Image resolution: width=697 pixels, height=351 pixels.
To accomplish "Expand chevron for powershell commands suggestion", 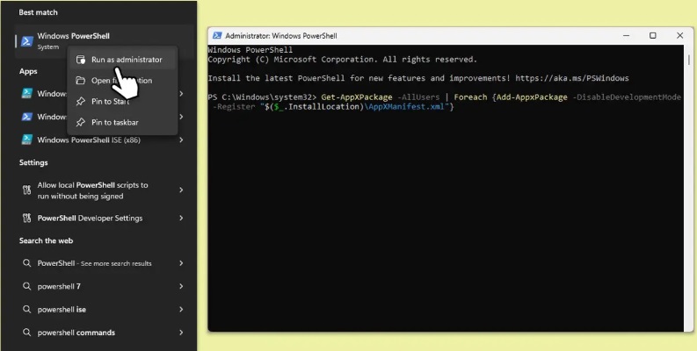I will (x=181, y=333).
